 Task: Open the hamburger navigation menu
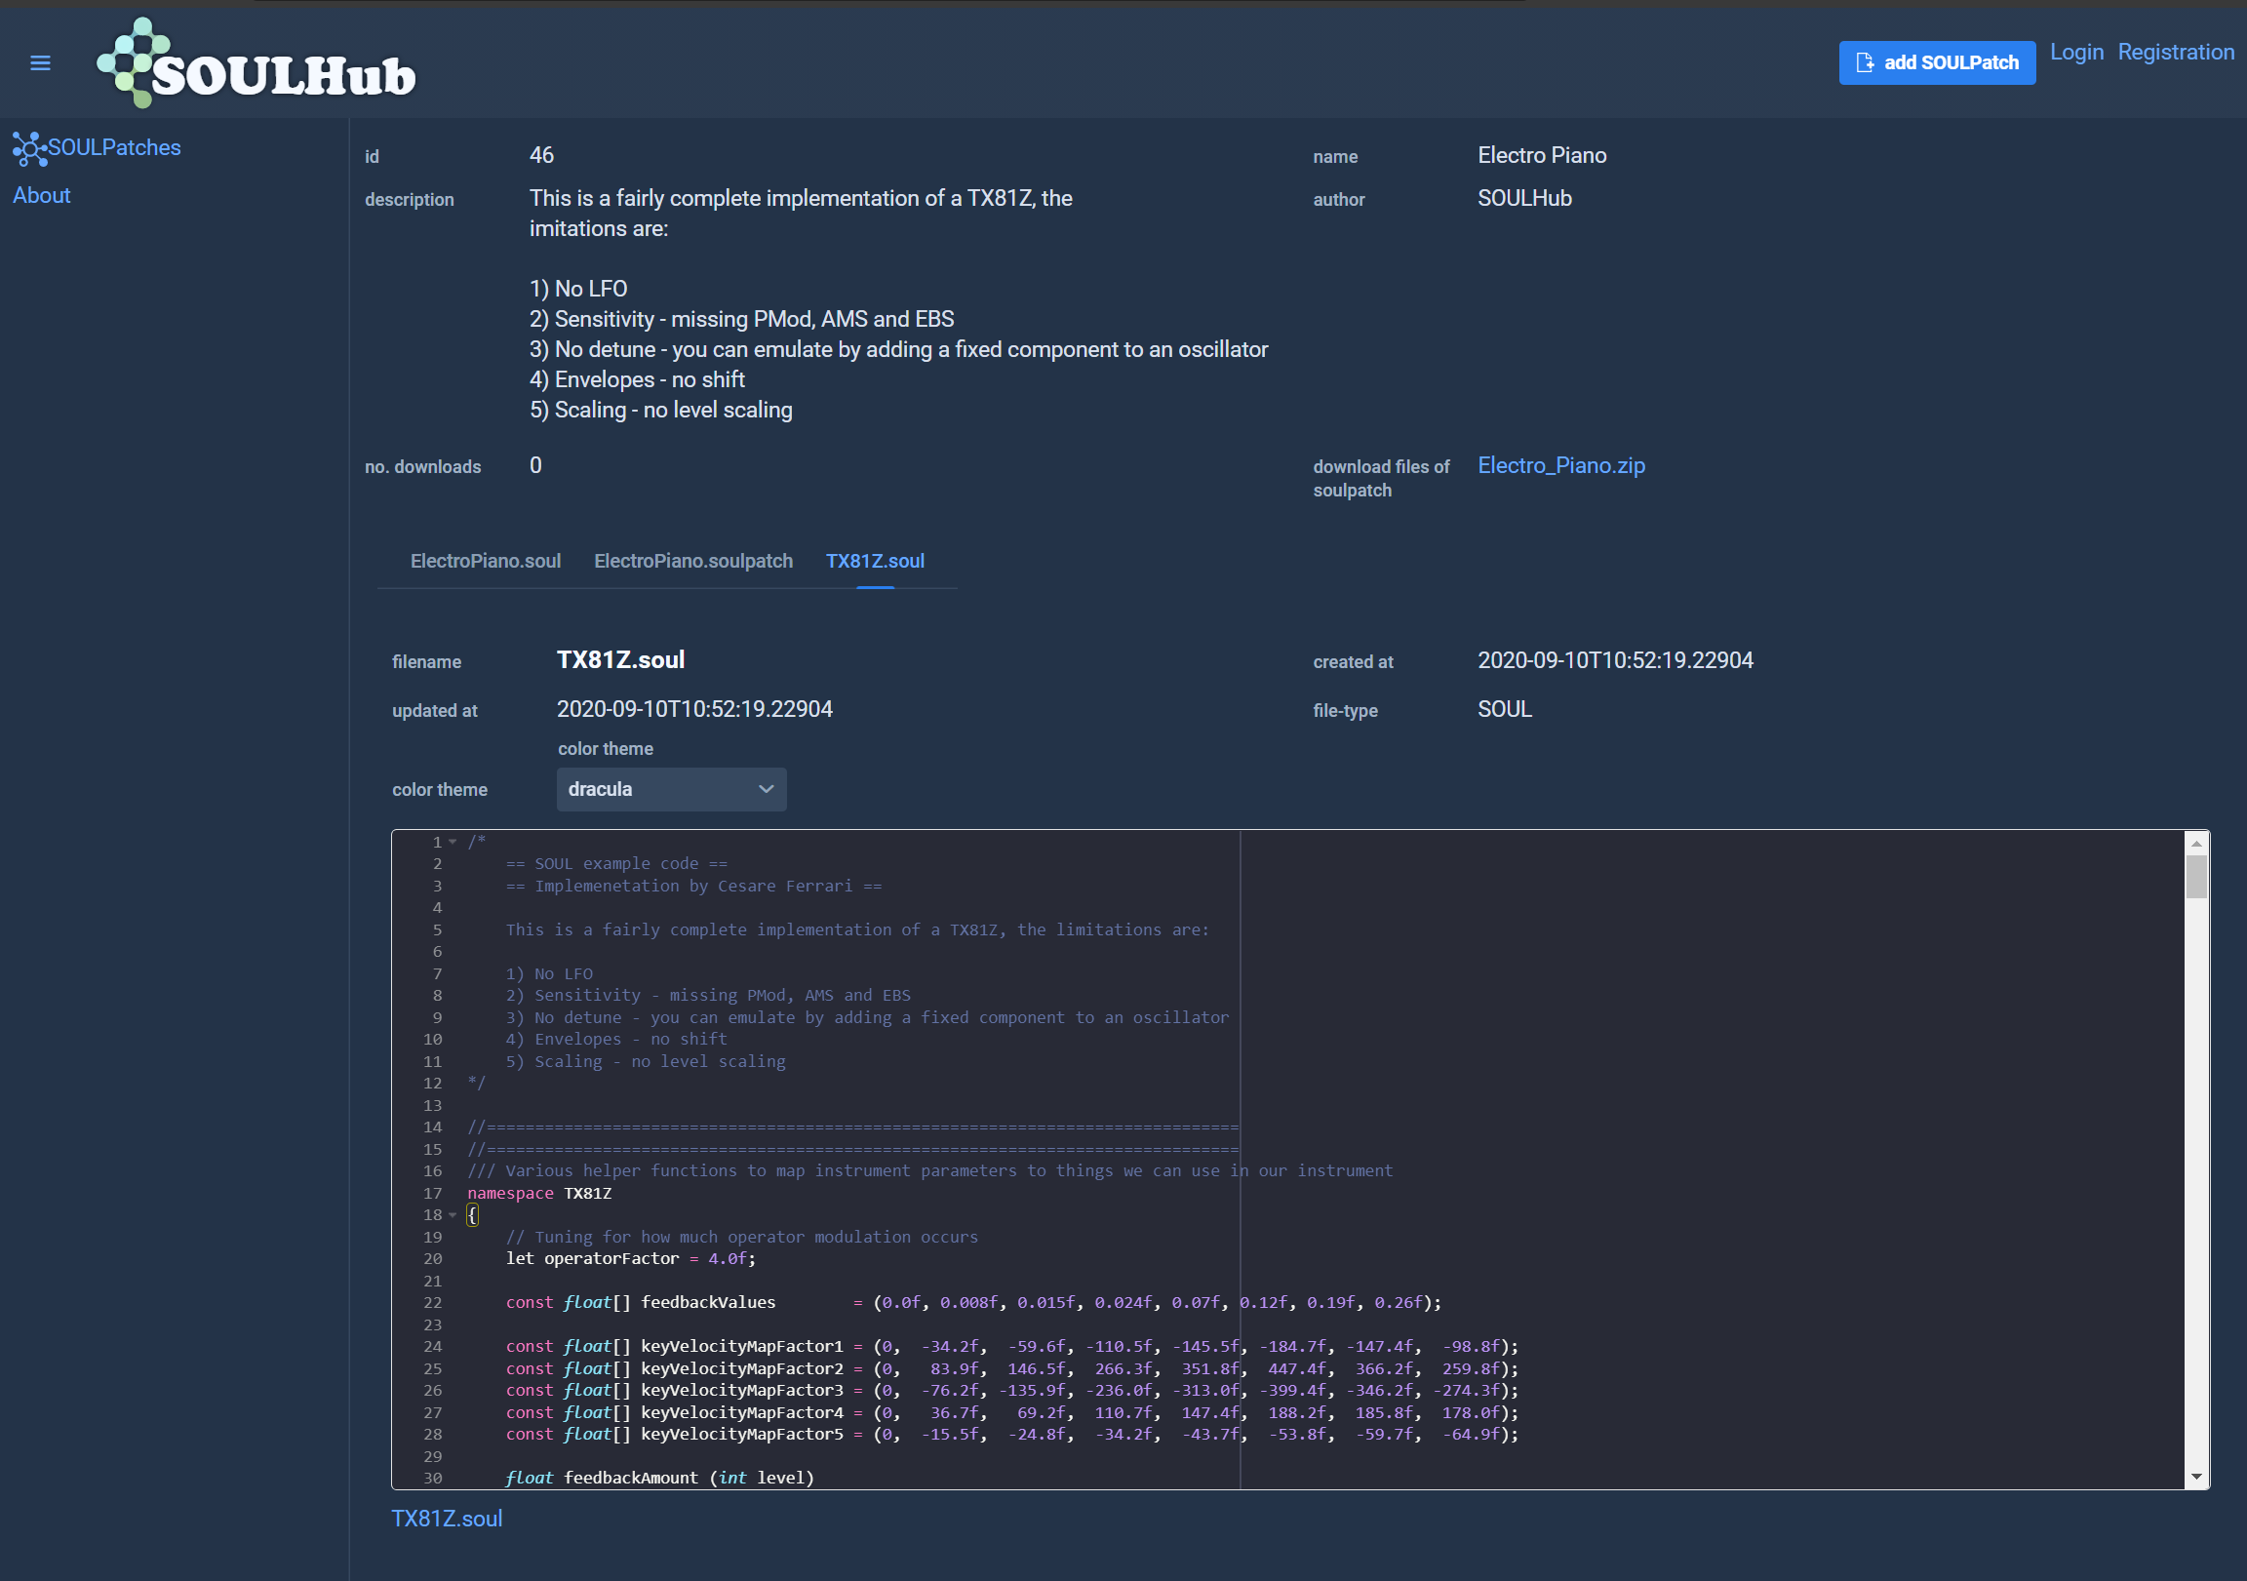click(40, 62)
